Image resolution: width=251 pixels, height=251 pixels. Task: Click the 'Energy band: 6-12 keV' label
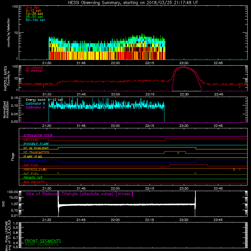click(x=45, y=100)
